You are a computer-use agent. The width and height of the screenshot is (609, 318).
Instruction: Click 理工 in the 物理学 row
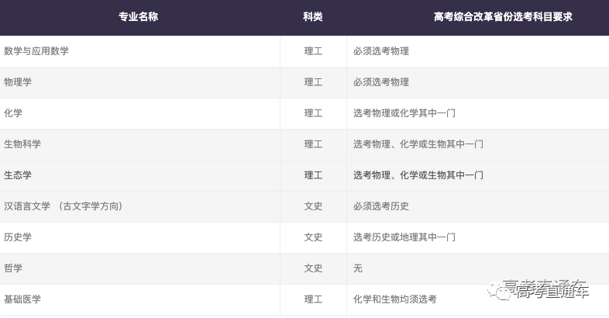pos(314,82)
